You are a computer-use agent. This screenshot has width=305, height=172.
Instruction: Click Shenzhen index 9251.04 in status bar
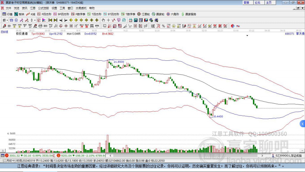(x=66, y=155)
